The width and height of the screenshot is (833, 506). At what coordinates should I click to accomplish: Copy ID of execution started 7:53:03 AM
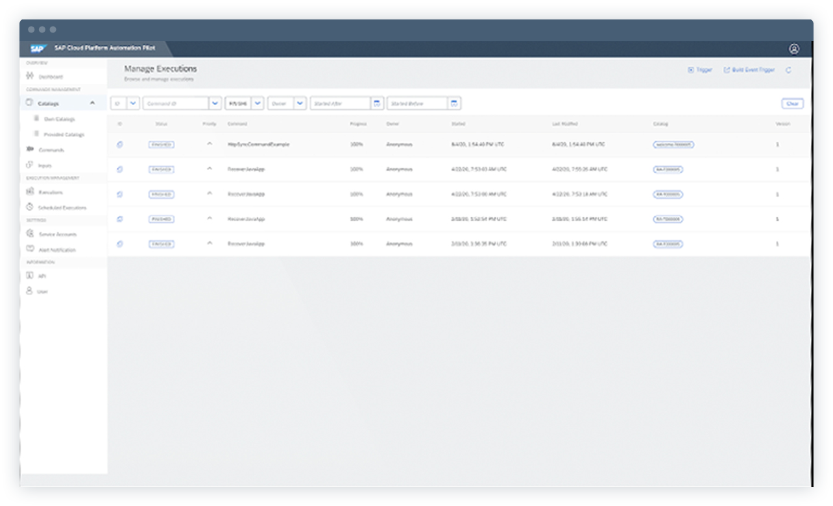click(119, 169)
